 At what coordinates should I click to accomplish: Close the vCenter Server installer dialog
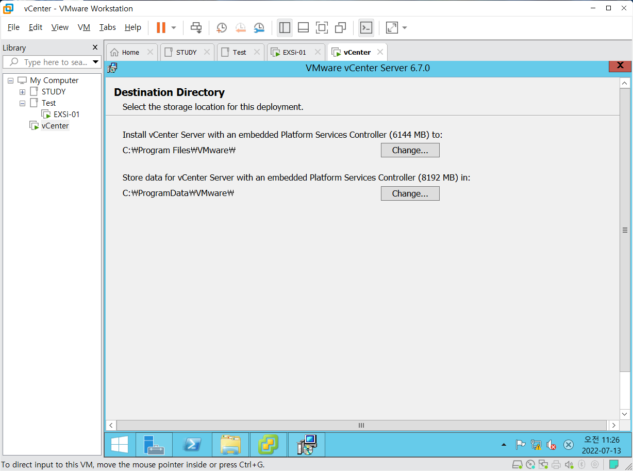point(620,66)
